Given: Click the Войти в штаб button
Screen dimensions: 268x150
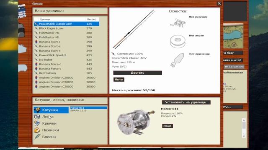Looking at the screenshot, I should (233, 60).
